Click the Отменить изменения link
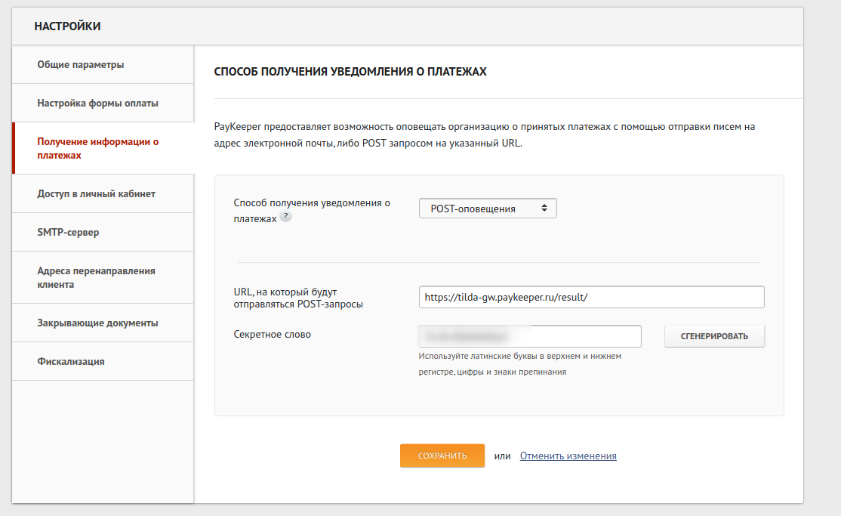The width and height of the screenshot is (841, 516). [568, 456]
